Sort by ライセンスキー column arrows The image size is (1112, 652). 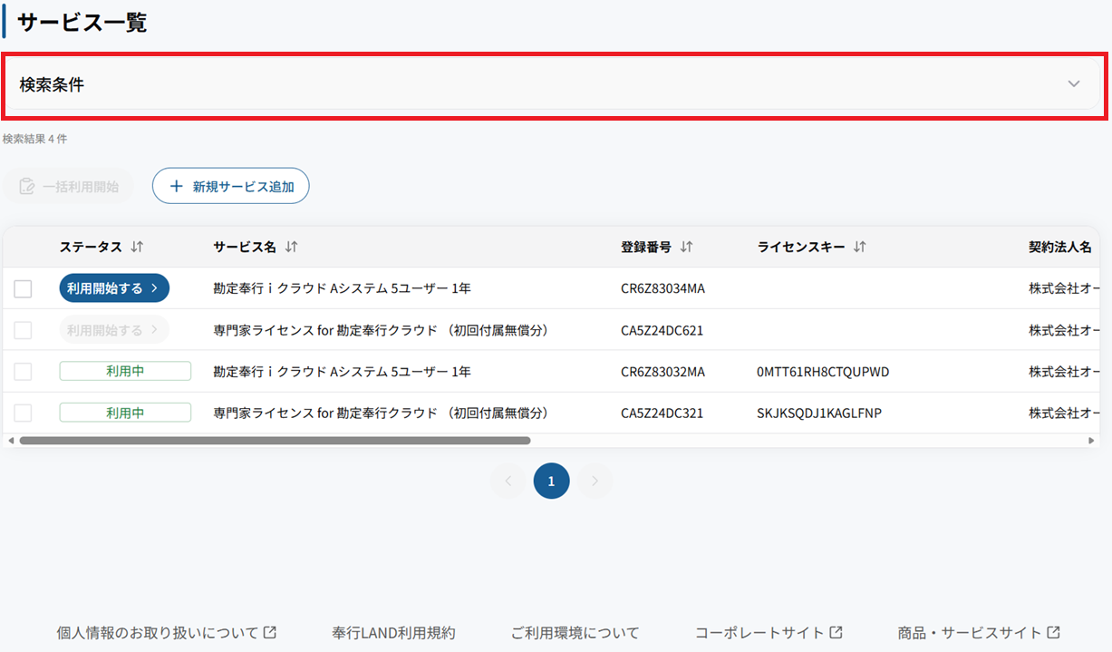[859, 247]
